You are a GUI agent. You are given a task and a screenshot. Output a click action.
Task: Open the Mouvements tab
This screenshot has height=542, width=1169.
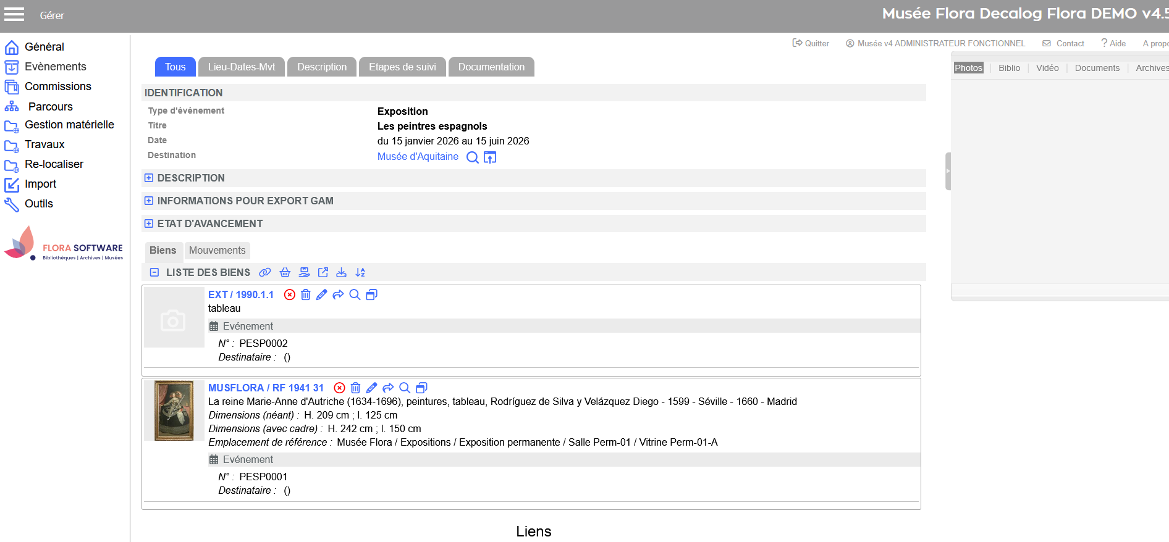[217, 251]
